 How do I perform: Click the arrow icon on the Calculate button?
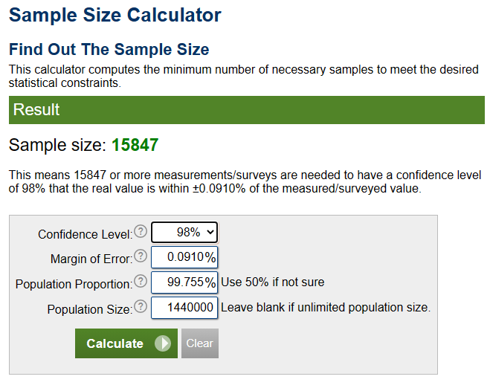tap(164, 343)
